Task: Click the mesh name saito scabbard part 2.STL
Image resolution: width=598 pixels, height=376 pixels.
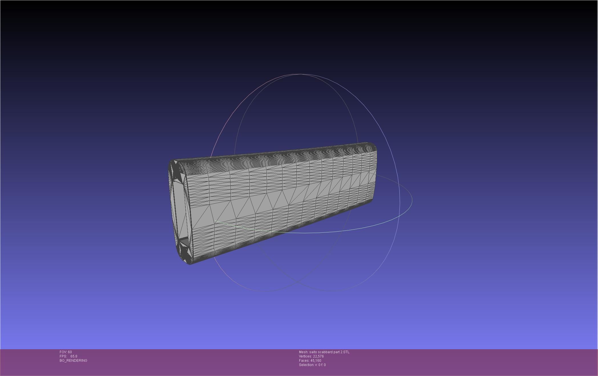Action: [x=324, y=352]
